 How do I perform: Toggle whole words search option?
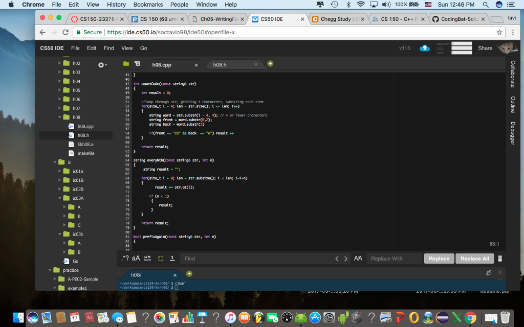point(147,258)
